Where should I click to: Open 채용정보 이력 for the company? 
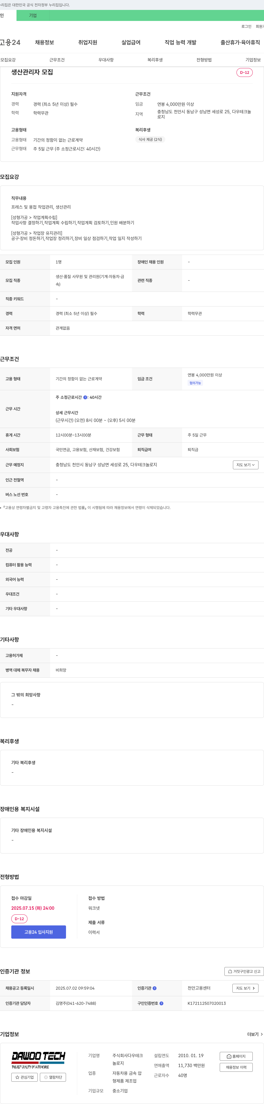236,1067
